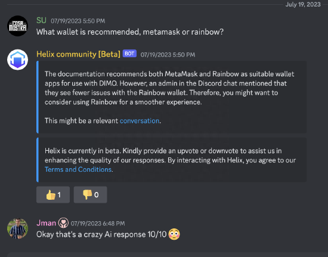The height and width of the screenshot is (257, 328).
Task: Click SU's Cosa Nostra avatar
Action: coord(17,26)
